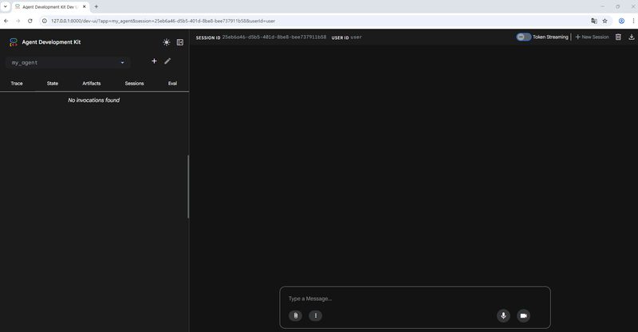The image size is (638, 332).
Task: Enable the Token Streaming toggle
Action: tap(524, 37)
